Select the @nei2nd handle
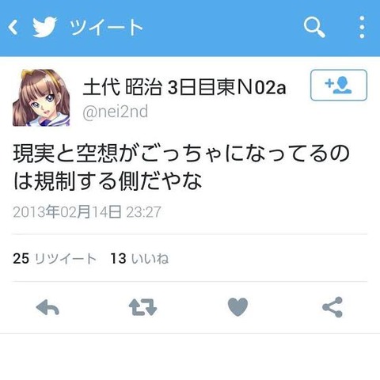The image size is (380, 380). click(x=115, y=112)
